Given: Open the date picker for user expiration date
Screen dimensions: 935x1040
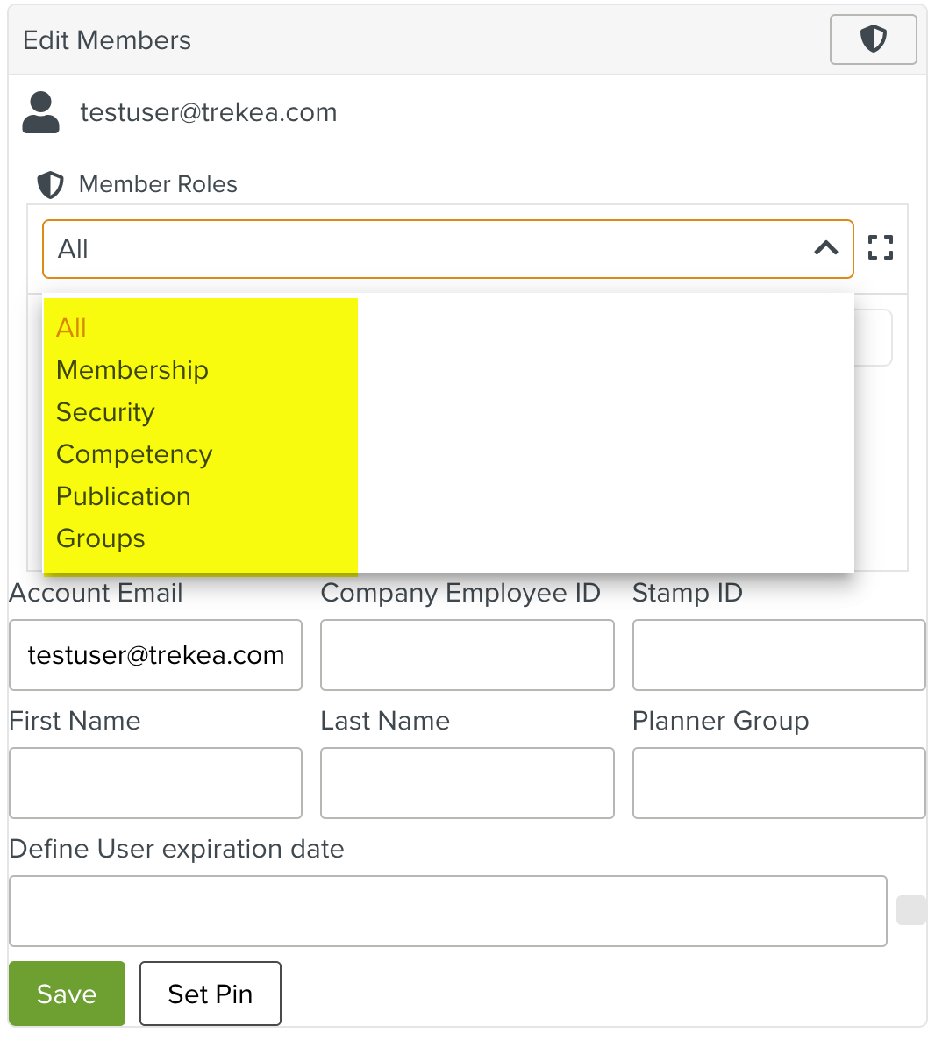Looking at the screenshot, I should (x=910, y=910).
